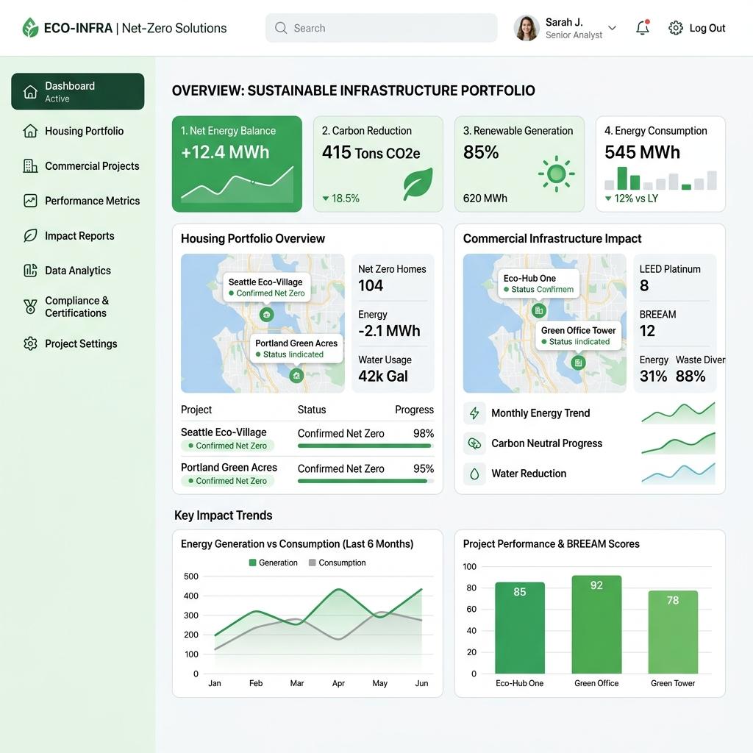753x753 pixels.
Task: Click the Performance Metrics chart icon
Action: click(30, 201)
